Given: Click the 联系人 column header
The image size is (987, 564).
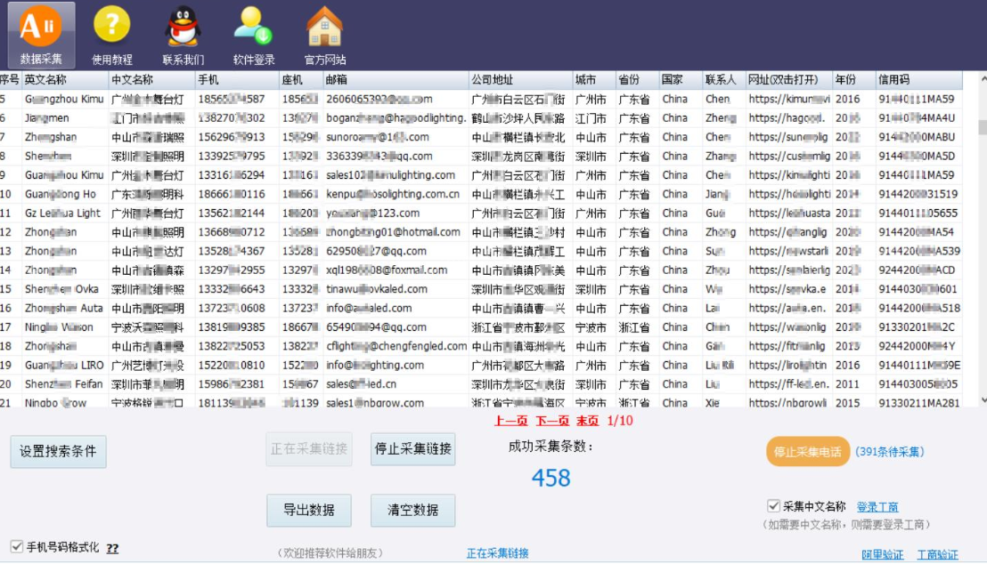Looking at the screenshot, I should tap(724, 80).
